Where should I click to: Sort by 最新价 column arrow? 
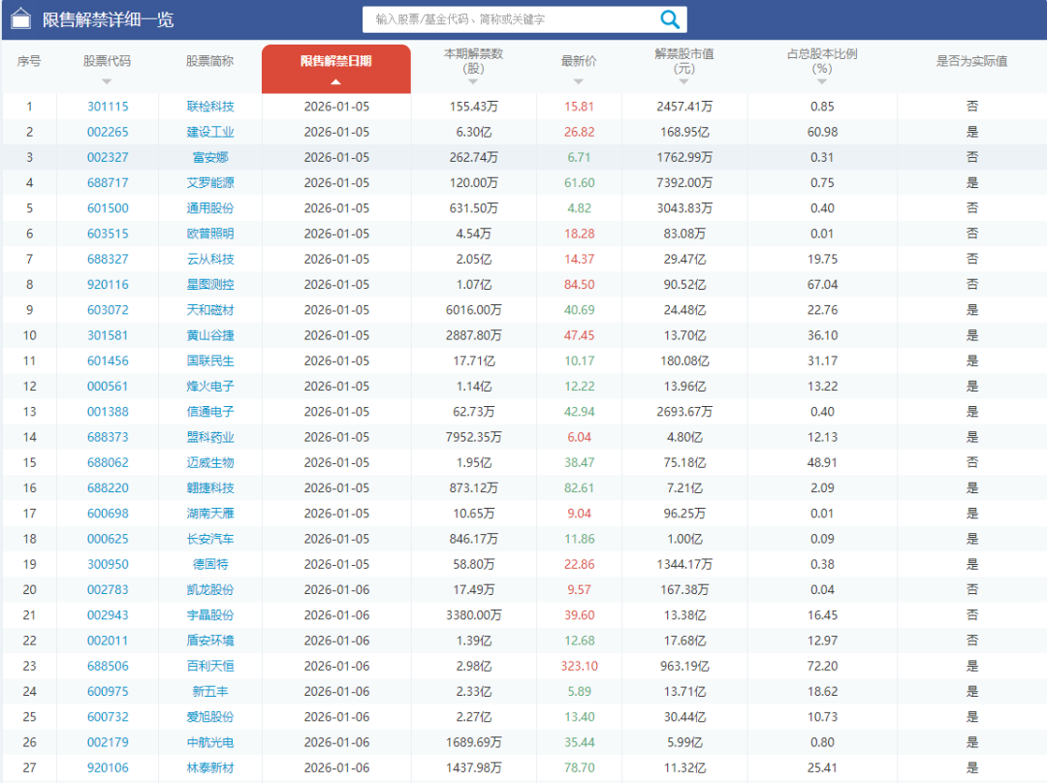coord(578,81)
